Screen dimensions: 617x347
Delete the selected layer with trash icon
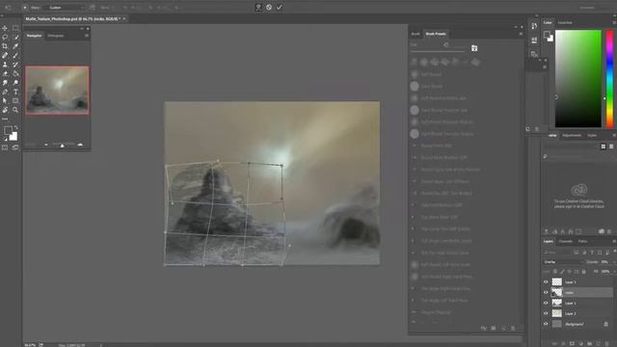pyautogui.click(x=606, y=343)
